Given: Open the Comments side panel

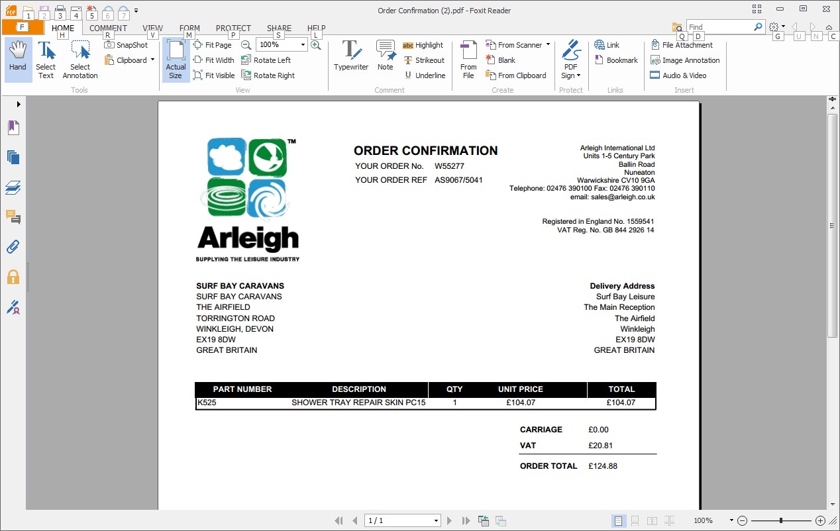Looking at the screenshot, I should tap(13, 217).
